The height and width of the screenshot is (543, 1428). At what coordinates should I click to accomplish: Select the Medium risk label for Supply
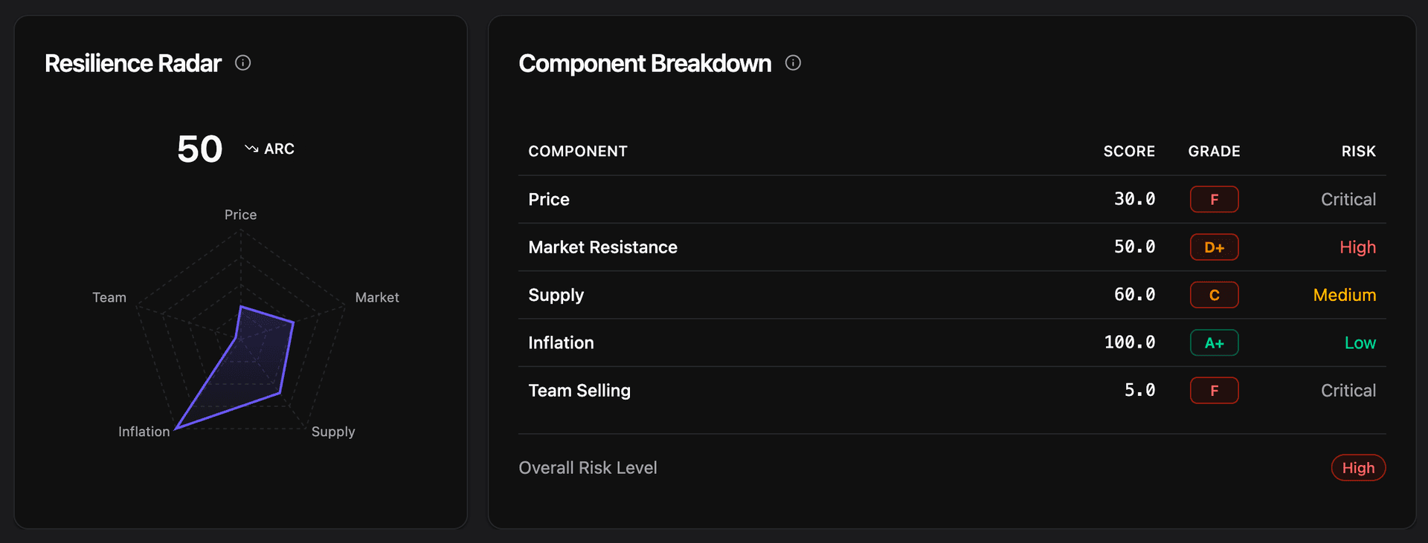(x=1344, y=294)
